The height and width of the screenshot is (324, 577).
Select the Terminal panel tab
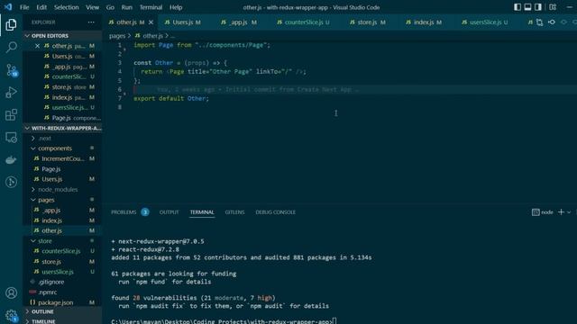tap(202, 212)
